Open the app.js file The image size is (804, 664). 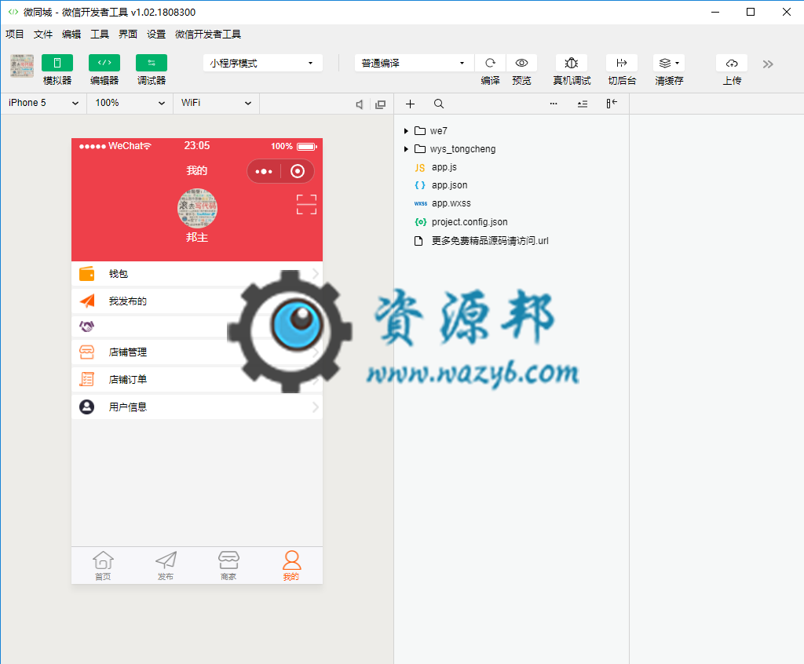pos(444,167)
